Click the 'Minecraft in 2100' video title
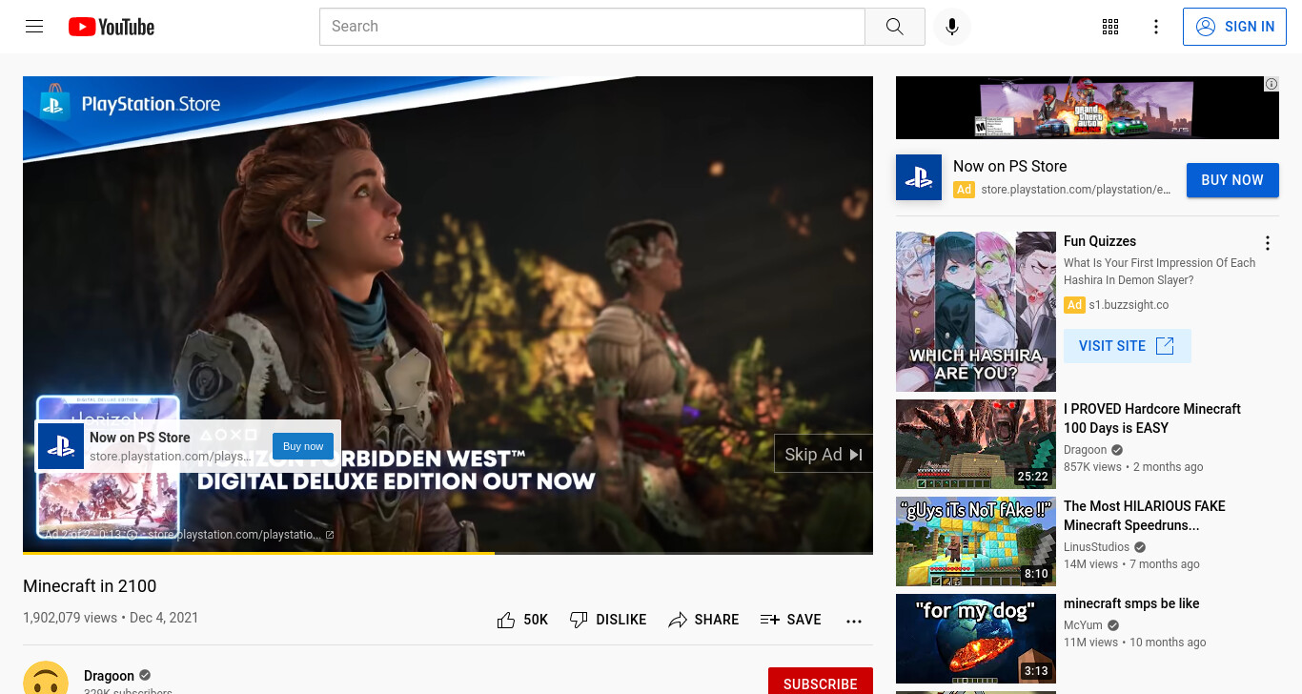This screenshot has height=694, width=1302. click(90, 586)
